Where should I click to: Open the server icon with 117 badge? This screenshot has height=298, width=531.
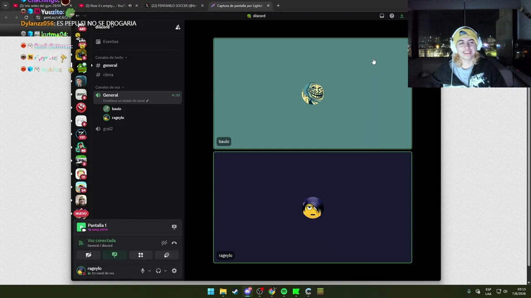[x=81, y=135]
